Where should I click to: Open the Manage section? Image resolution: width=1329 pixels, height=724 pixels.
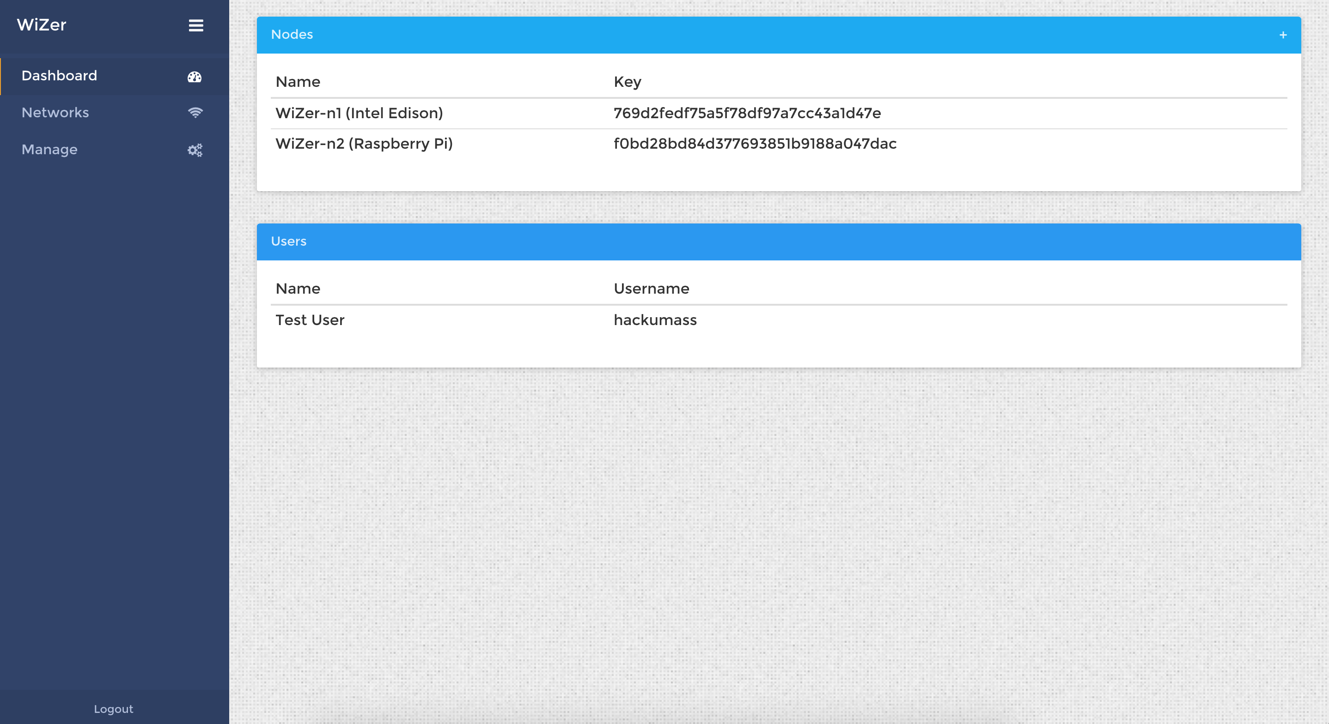[49, 150]
